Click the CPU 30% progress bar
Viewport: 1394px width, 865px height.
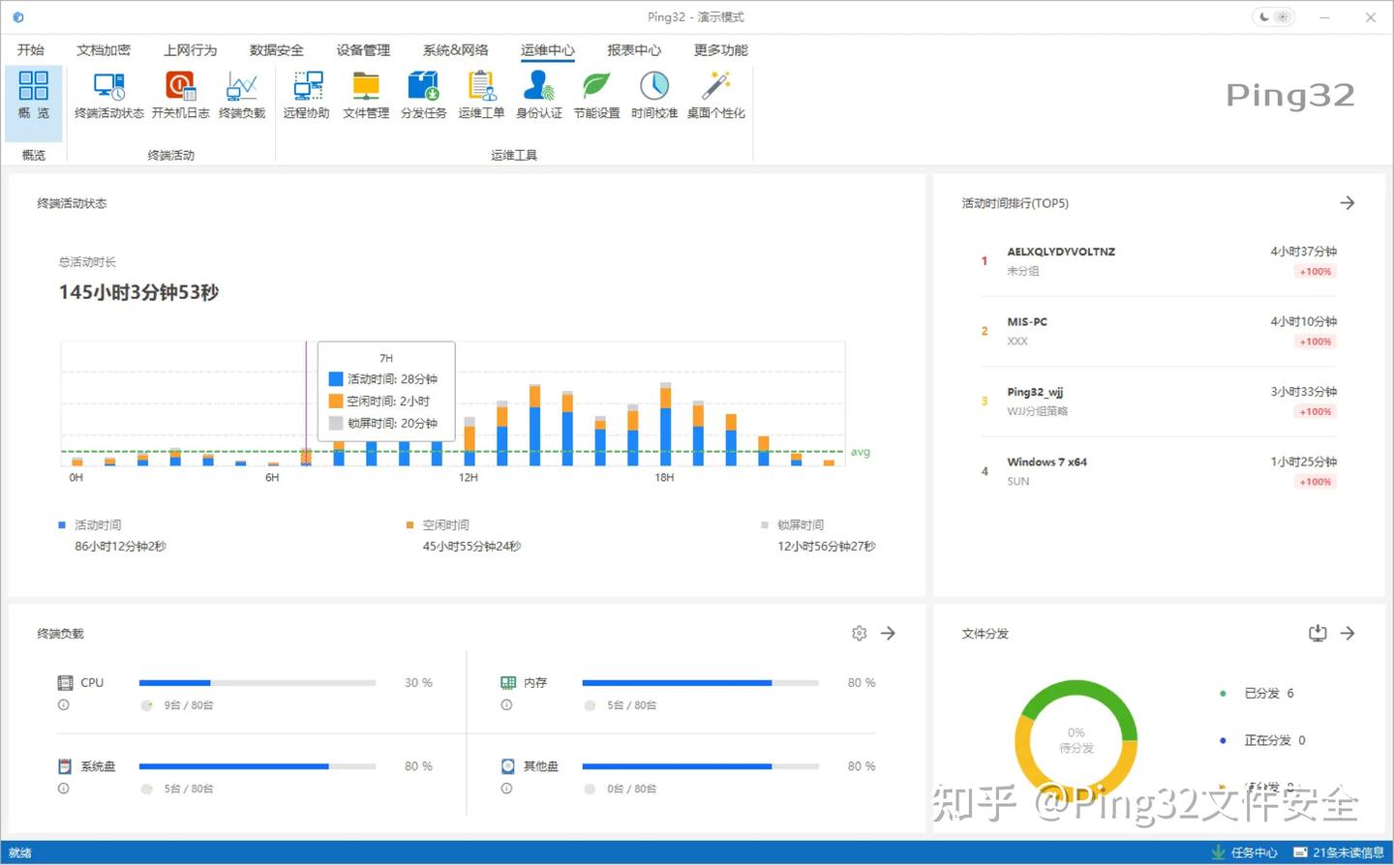[258, 683]
